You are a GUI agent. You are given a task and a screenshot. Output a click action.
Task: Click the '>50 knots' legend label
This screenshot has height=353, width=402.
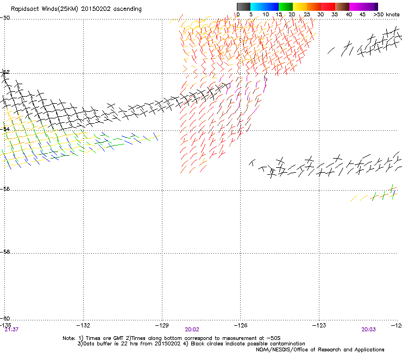pos(386,15)
